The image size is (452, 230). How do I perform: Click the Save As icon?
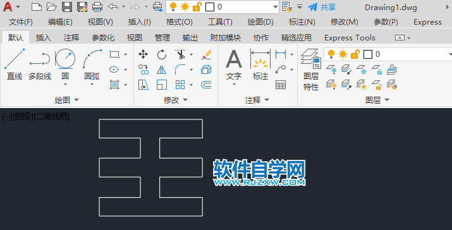[82, 7]
